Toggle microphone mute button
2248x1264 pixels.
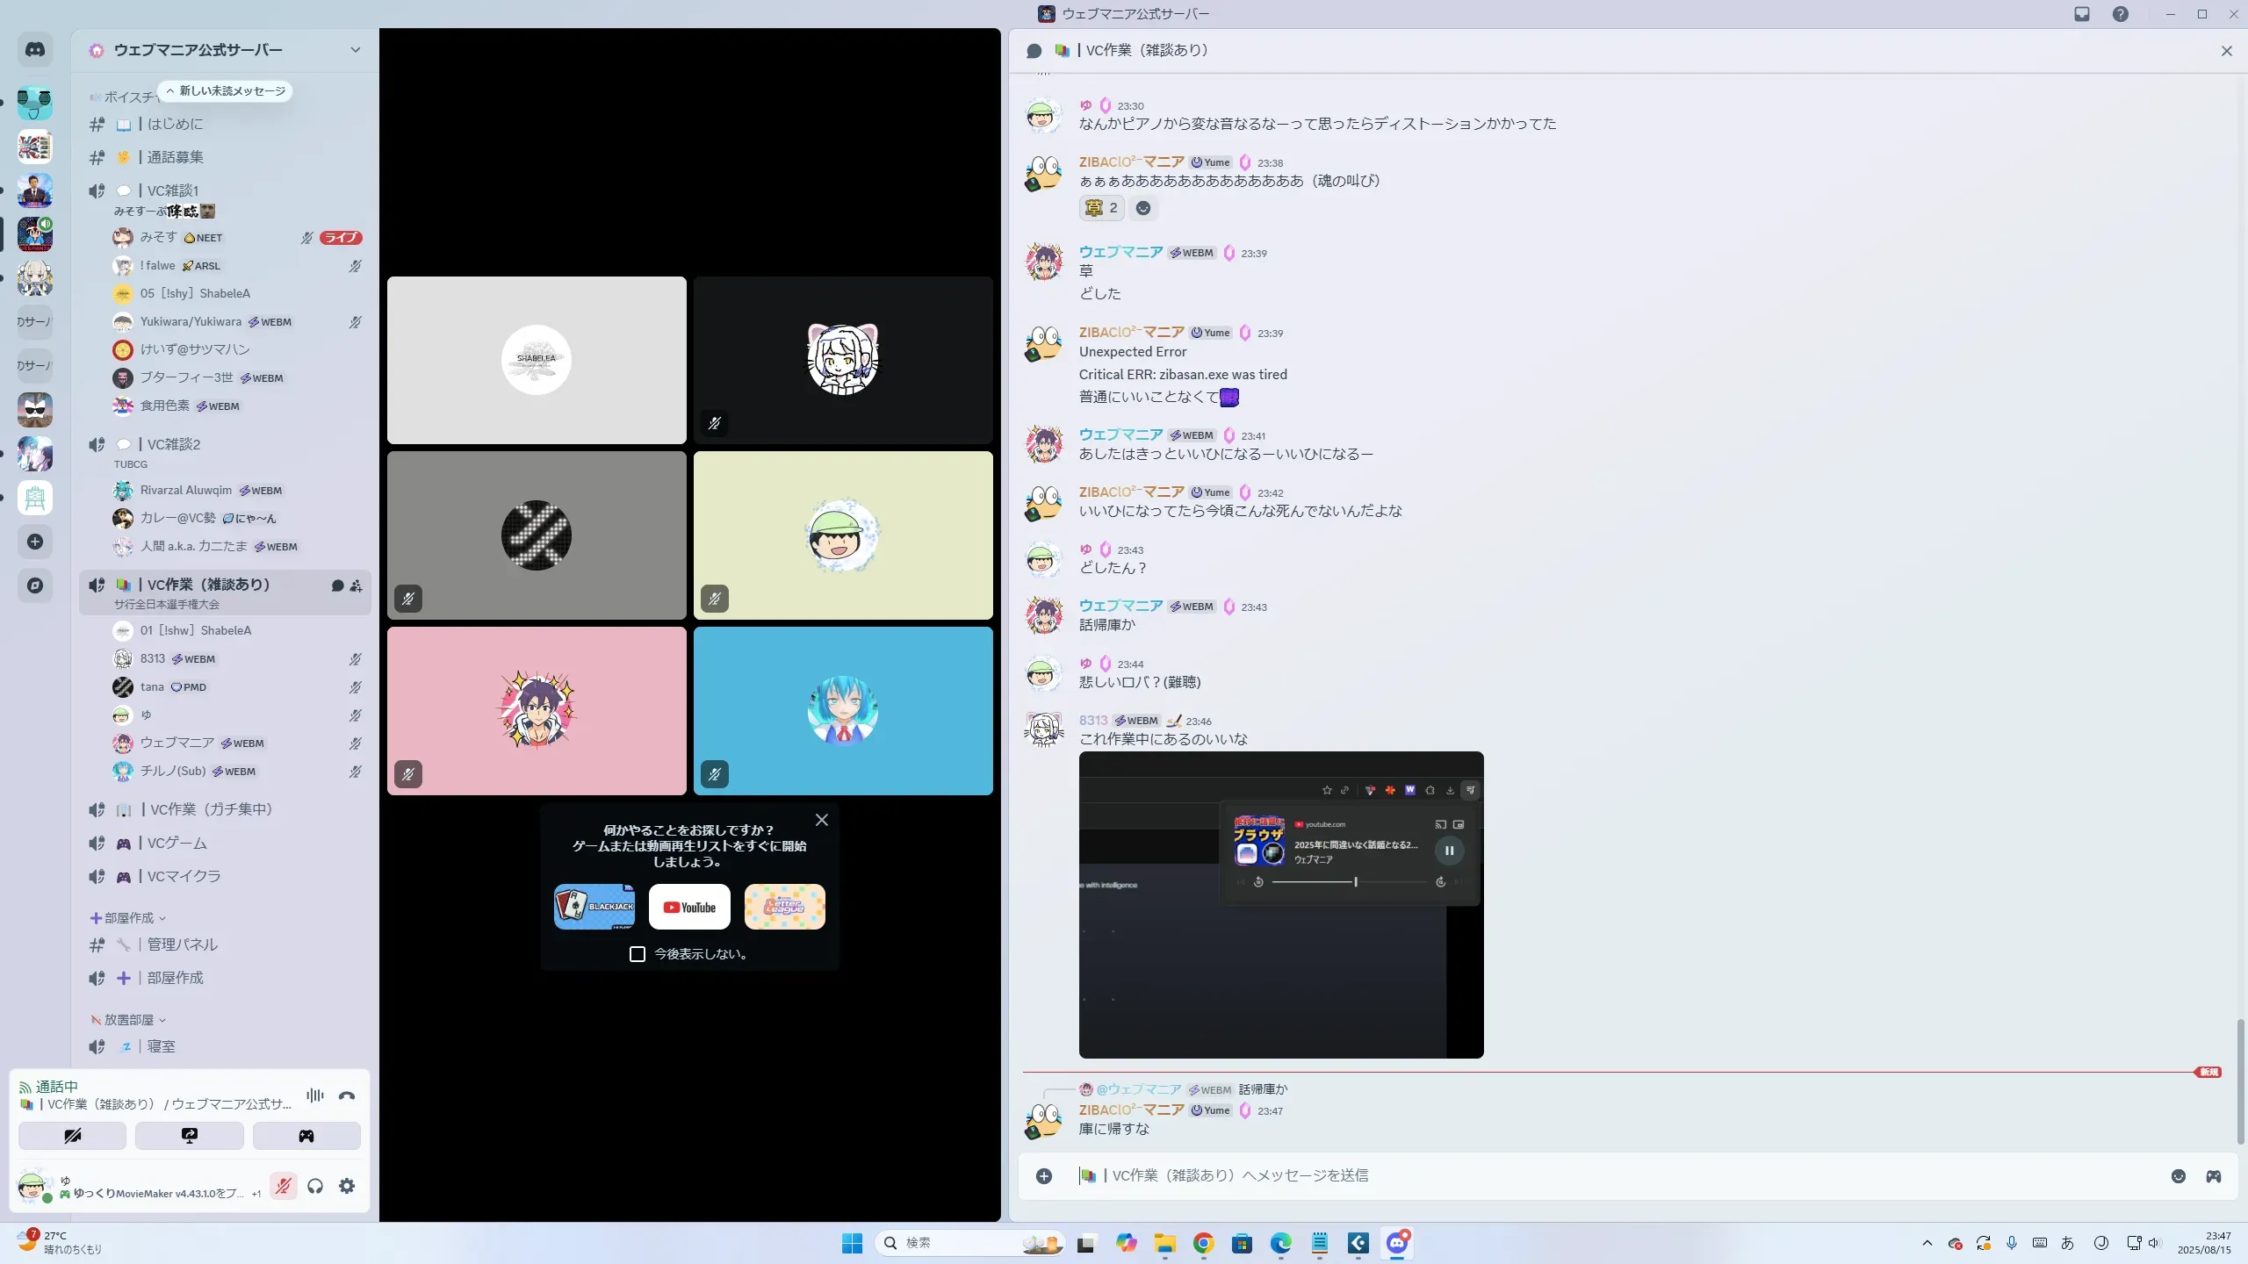(x=283, y=1186)
